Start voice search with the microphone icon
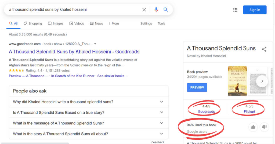The height and width of the screenshot is (144, 275). [156, 10]
